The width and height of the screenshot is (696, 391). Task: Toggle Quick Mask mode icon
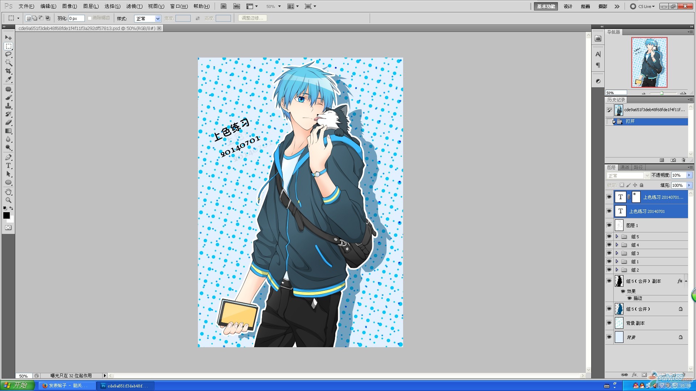(x=8, y=228)
